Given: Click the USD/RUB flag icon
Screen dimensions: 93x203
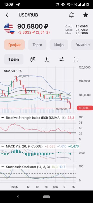Looking at the screenshot, I should pos(9,29).
